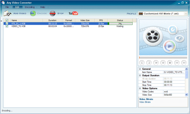Image resolution: width=190 pixels, height=114 pixels.
Task: Click the All clip duration value
Action: tap(174, 79)
